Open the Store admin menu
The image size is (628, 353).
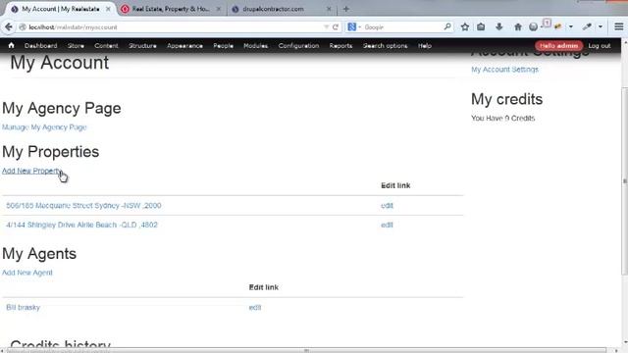click(76, 46)
